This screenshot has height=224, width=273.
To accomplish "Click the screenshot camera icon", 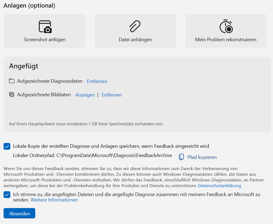I will 45,27.
